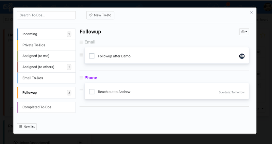Click the grip handle left of Followup after Demo
Image resolution: width=272 pixels, height=144 pixels.
coord(81,55)
